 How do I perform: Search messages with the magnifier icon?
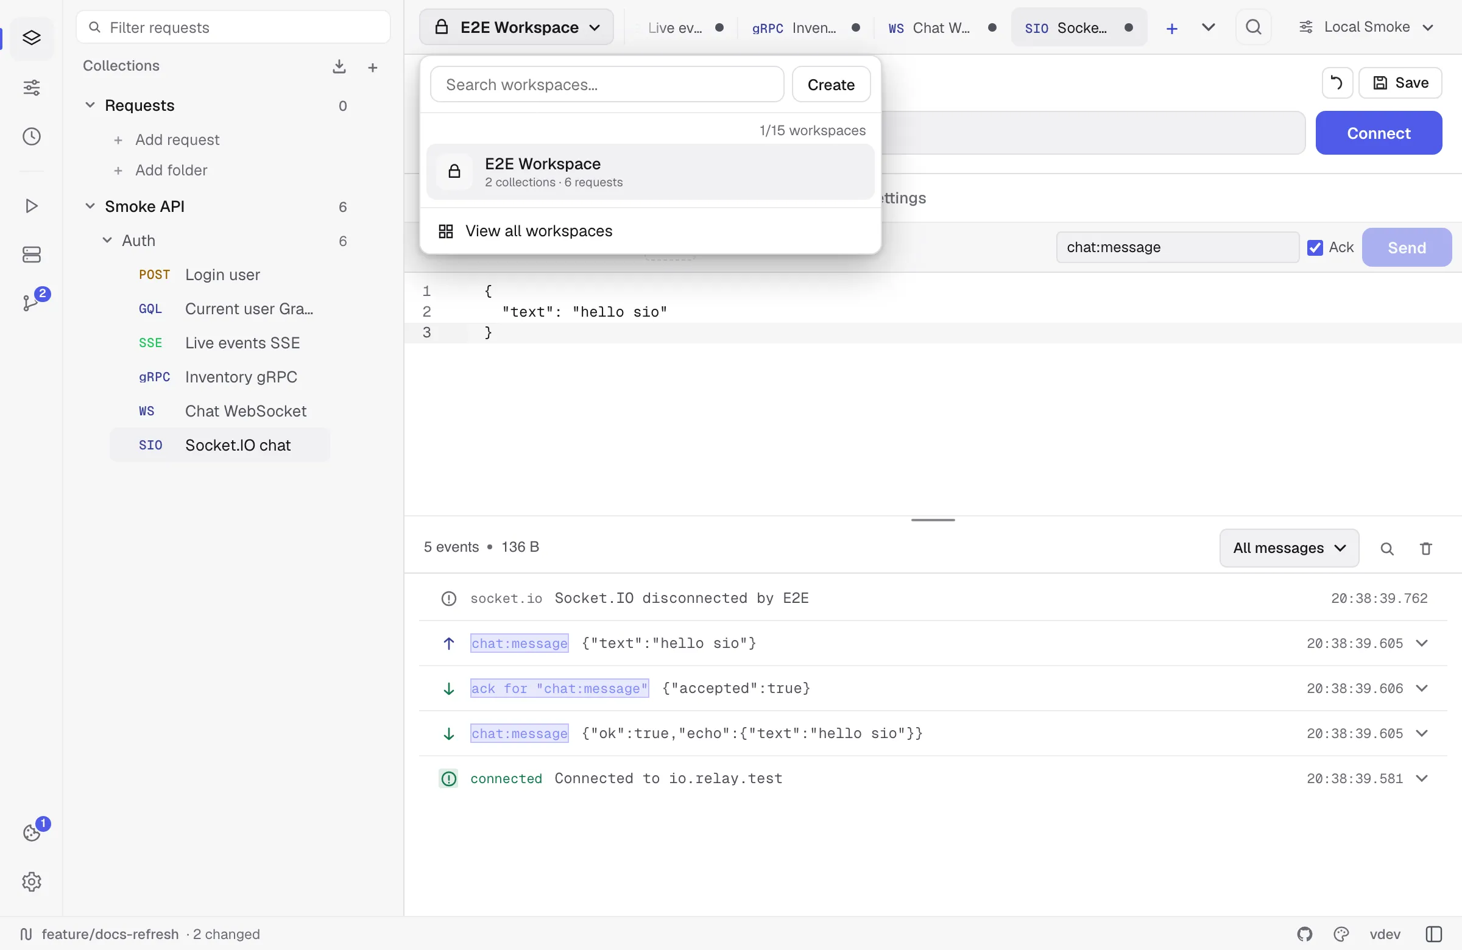point(1386,549)
